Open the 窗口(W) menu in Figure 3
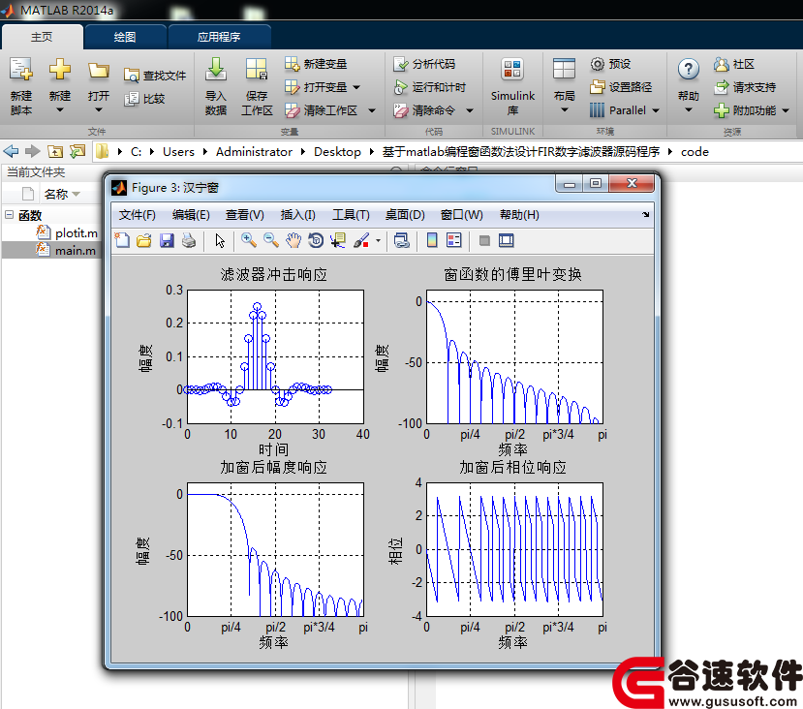The height and width of the screenshot is (709, 803). [x=462, y=214]
